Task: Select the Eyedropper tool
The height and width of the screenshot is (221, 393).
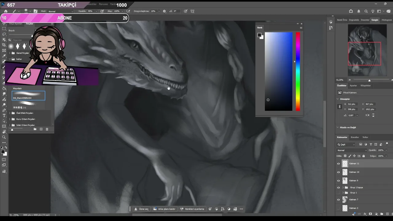Action: point(4,56)
